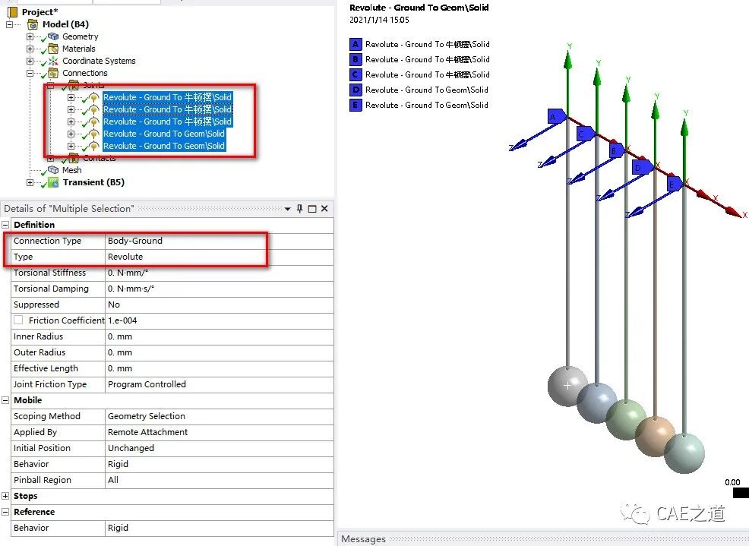Collapse the Definition section in Details
The height and width of the screenshot is (546, 749).
coord(6,225)
